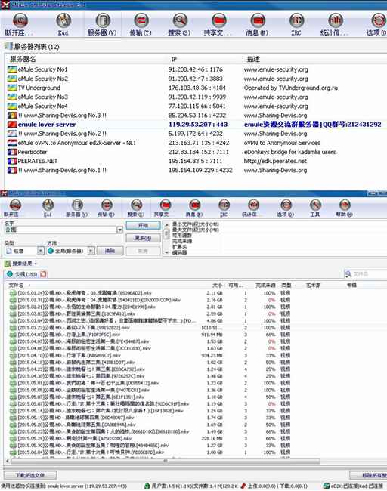Select server eMule Security No4
The image size is (387, 491).
(x=42, y=106)
